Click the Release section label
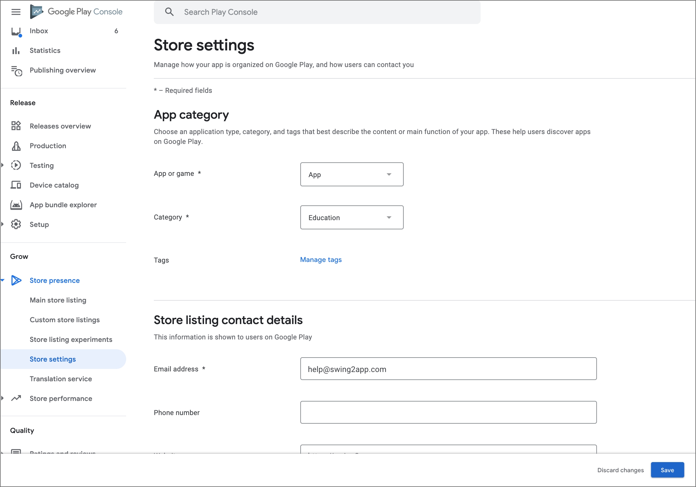The image size is (696, 487). (23, 103)
